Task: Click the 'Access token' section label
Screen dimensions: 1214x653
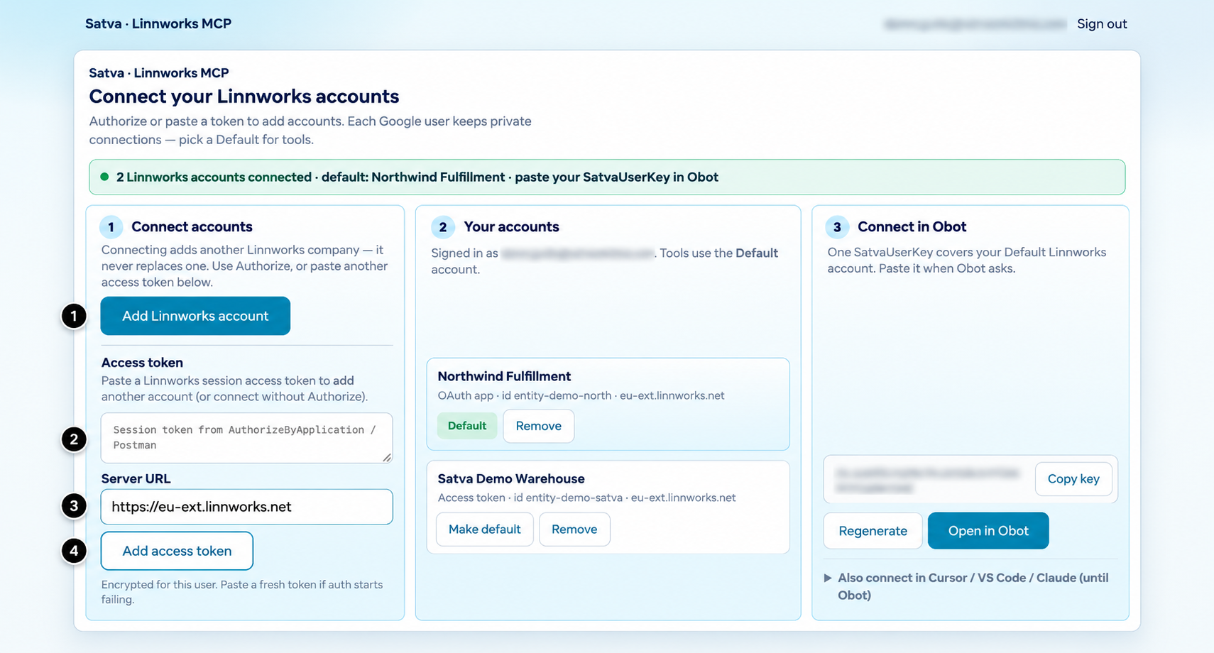Action: tap(142, 363)
